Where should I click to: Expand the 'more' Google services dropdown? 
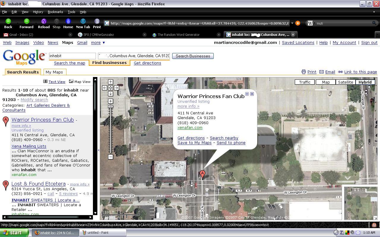(x=98, y=43)
